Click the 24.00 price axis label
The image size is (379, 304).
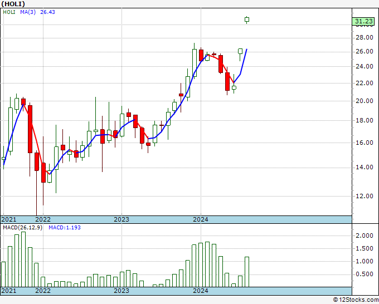point(365,66)
